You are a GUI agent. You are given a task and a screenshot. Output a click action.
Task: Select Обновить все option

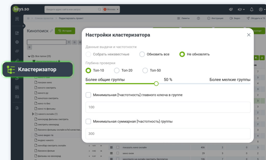point(154,54)
